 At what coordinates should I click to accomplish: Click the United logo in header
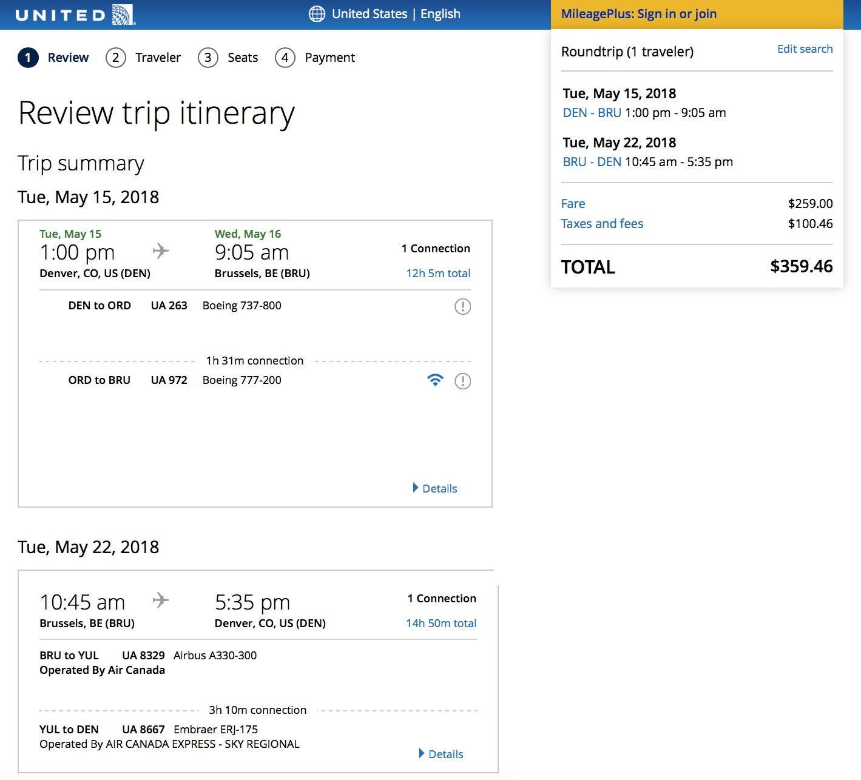coord(75,15)
